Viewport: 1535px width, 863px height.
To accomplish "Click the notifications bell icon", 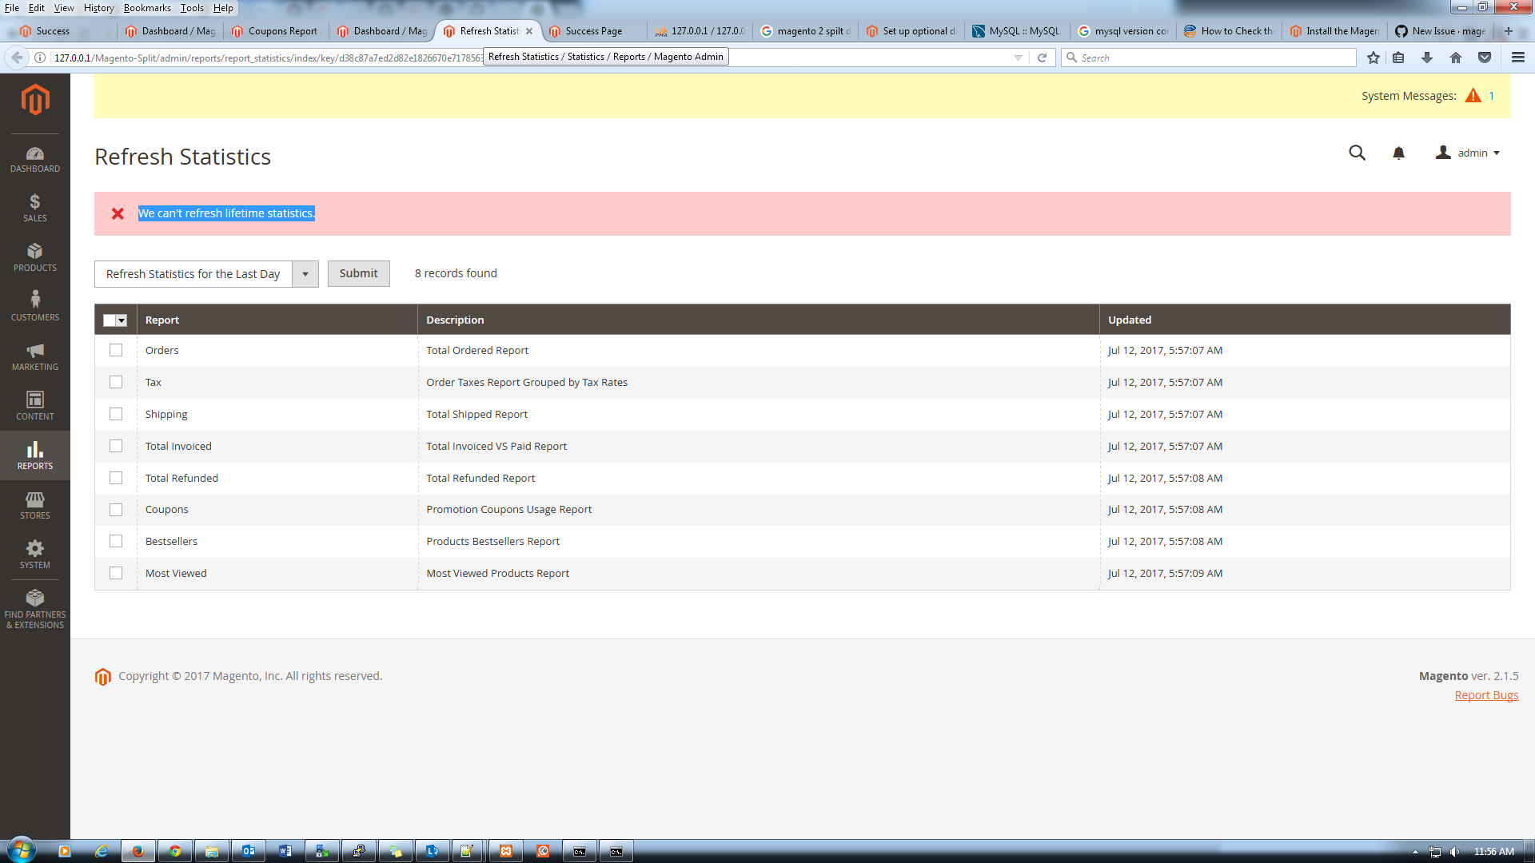I will pos(1398,153).
